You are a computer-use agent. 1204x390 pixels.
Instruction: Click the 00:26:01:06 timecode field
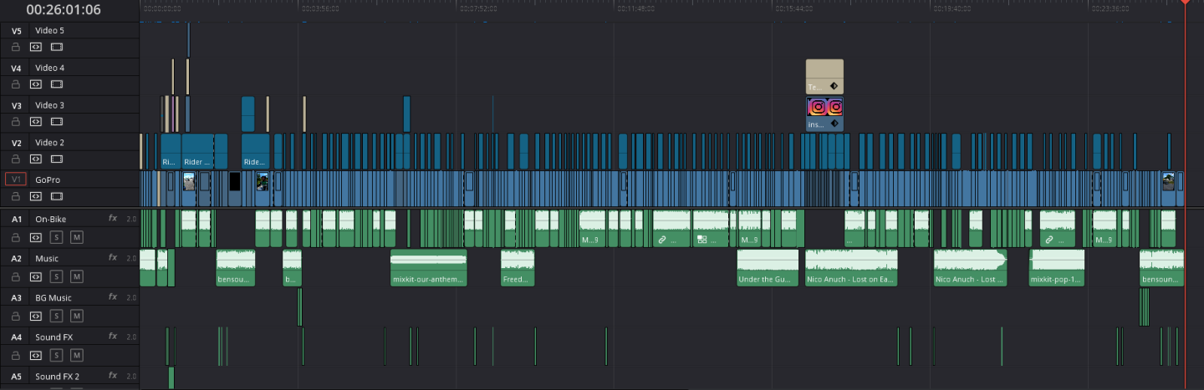coord(64,10)
